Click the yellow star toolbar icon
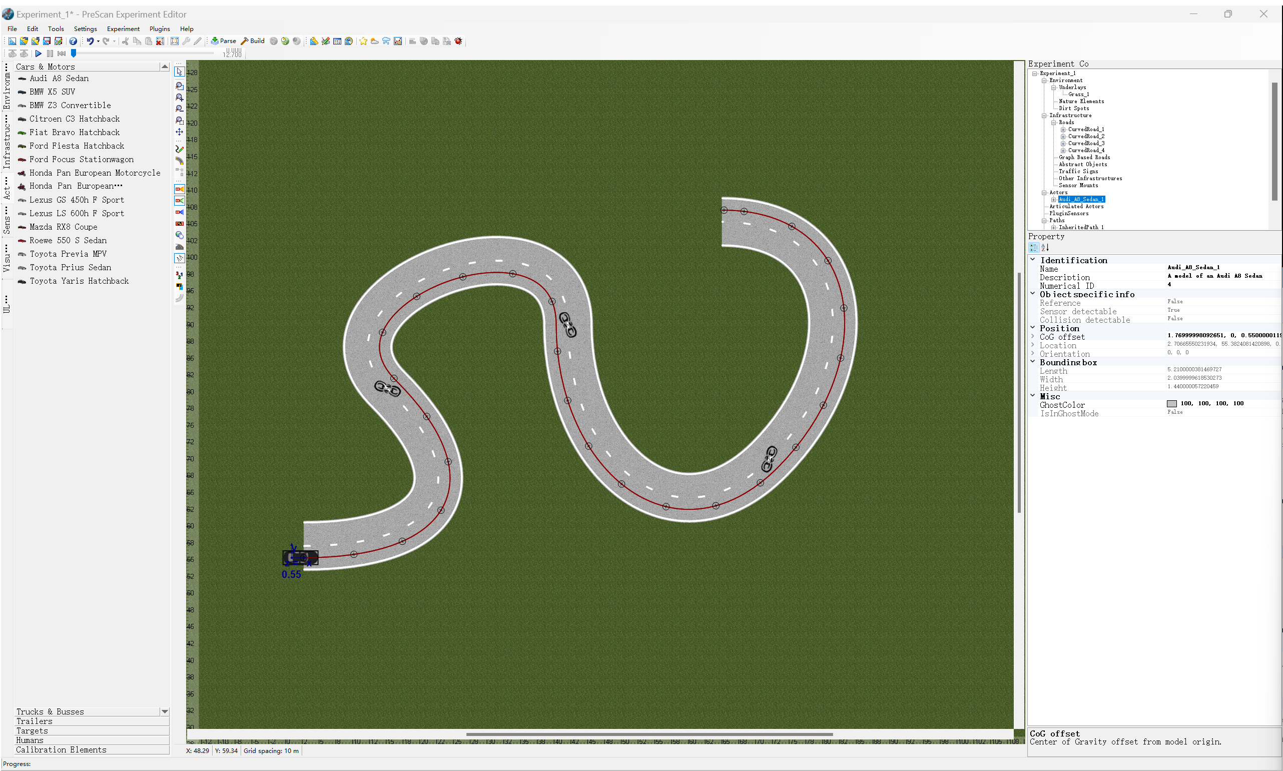This screenshot has width=1283, height=771. 363,41
